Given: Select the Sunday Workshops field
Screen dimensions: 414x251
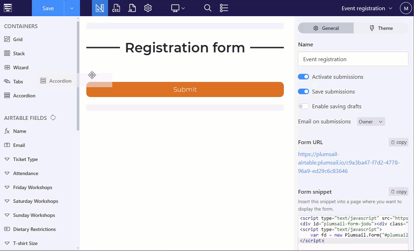Looking at the screenshot, I should click(29, 215).
